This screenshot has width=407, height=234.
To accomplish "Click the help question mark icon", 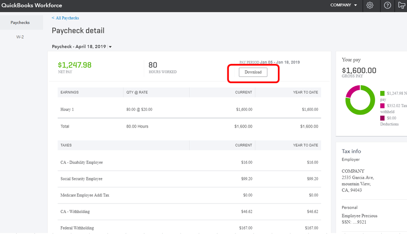I will (387, 5).
